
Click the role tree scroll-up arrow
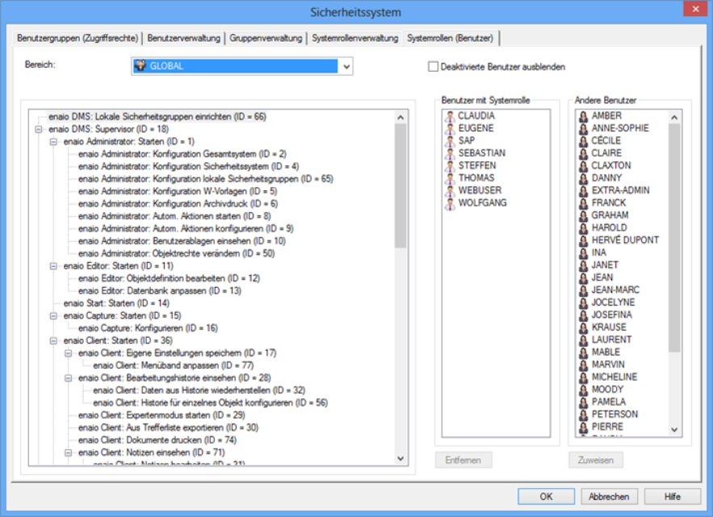(x=401, y=117)
